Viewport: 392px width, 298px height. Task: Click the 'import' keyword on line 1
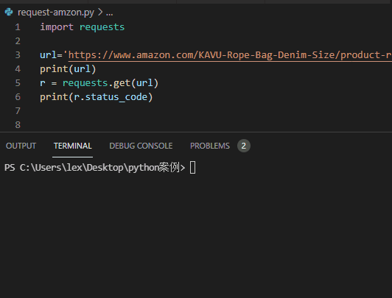pos(57,27)
